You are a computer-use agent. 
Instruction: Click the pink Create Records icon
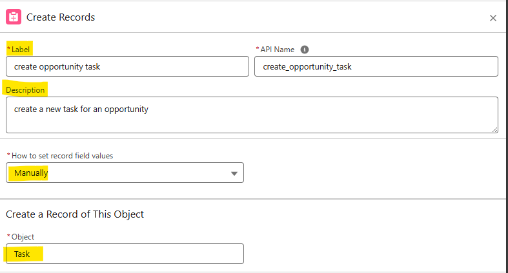tap(14, 17)
